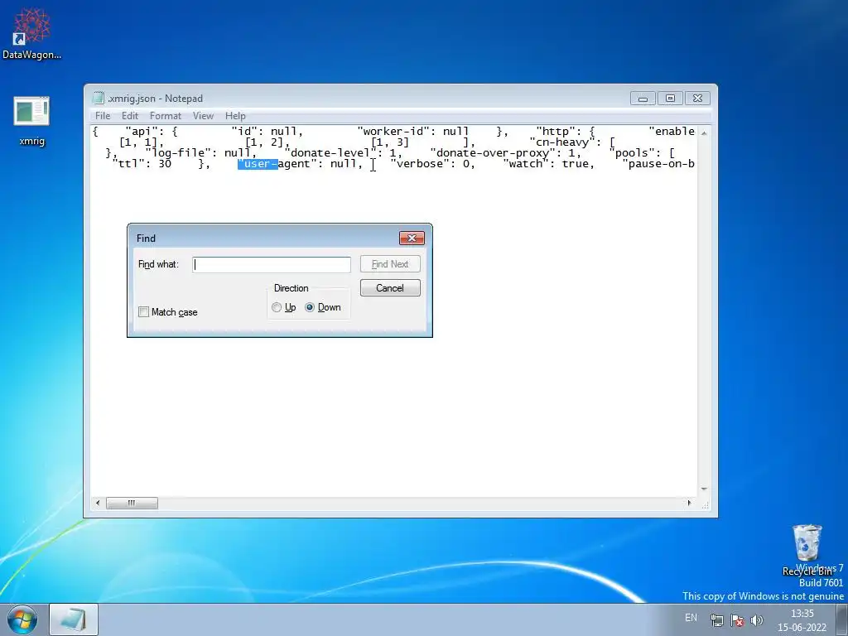Viewport: 848px width, 636px height.
Task: Click the Notepad taskbar button
Action: (x=74, y=619)
